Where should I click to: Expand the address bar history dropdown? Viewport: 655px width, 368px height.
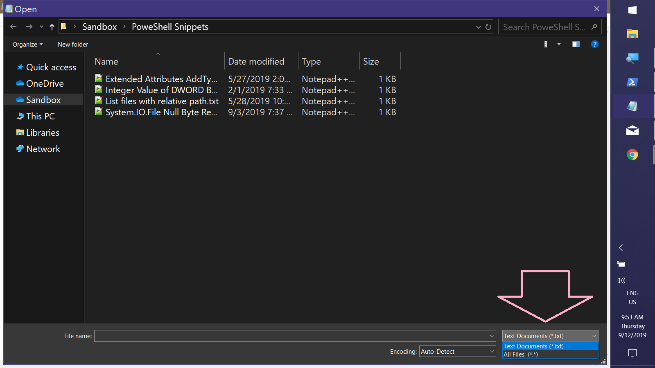tap(478, 27)
